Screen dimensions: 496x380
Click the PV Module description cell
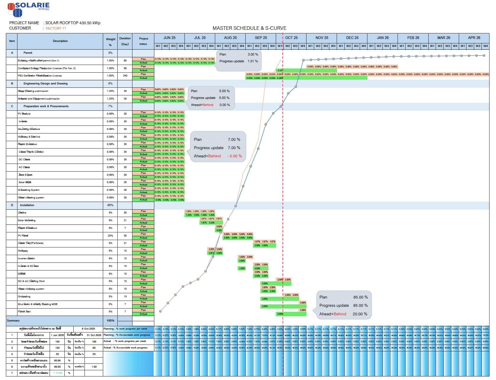tap(24, 114)
